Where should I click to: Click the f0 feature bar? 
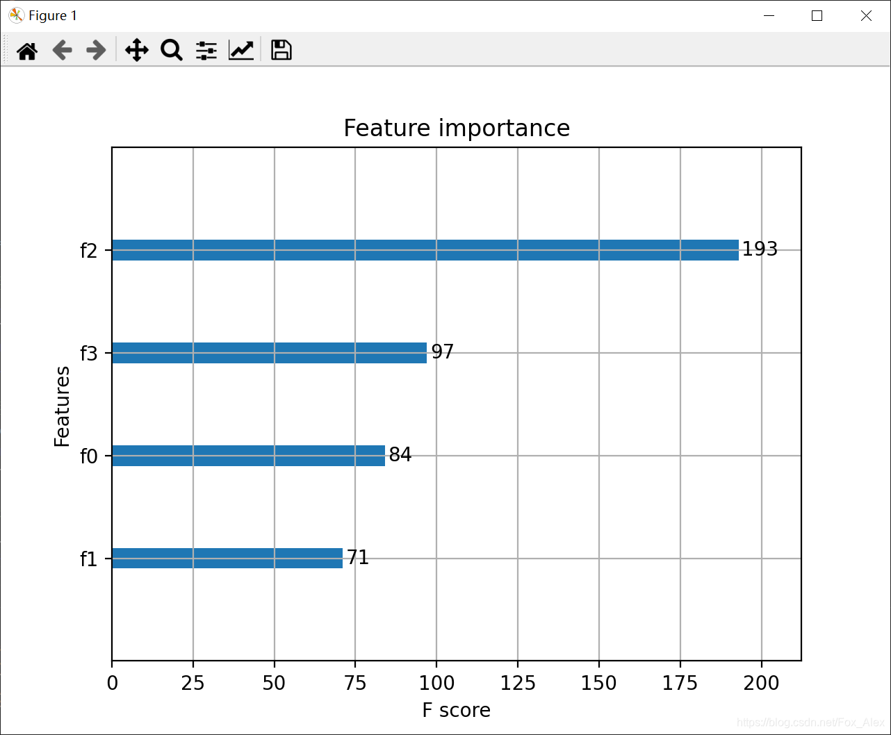[248, 456]
